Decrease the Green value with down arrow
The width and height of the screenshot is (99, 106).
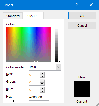tap(42, 84)
